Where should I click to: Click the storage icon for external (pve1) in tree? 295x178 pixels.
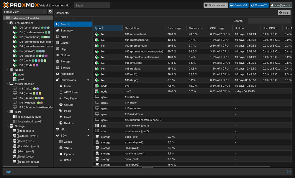[16, 136]
